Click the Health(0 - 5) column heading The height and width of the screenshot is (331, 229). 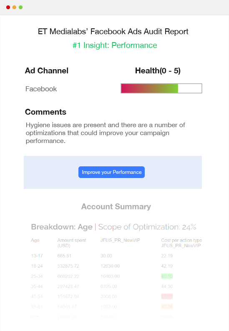pos(158,71)
